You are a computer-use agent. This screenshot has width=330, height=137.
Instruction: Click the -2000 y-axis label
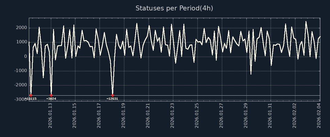coord(20,85)
